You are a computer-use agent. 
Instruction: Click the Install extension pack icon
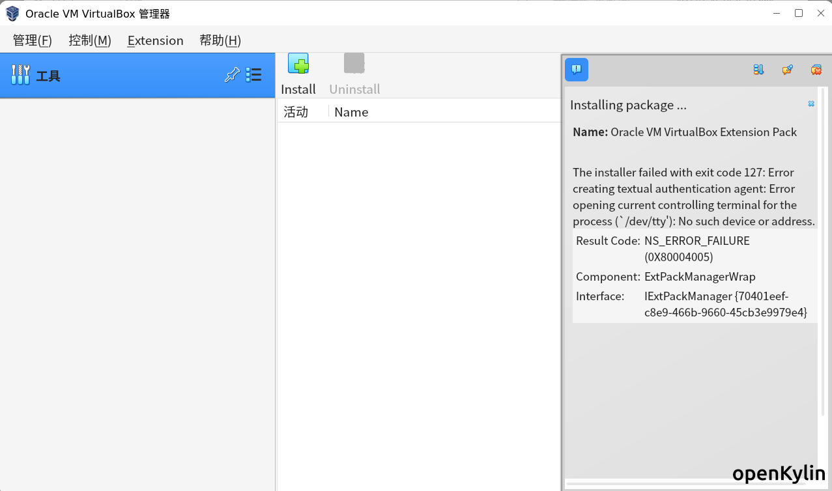(x=298, y=64)
